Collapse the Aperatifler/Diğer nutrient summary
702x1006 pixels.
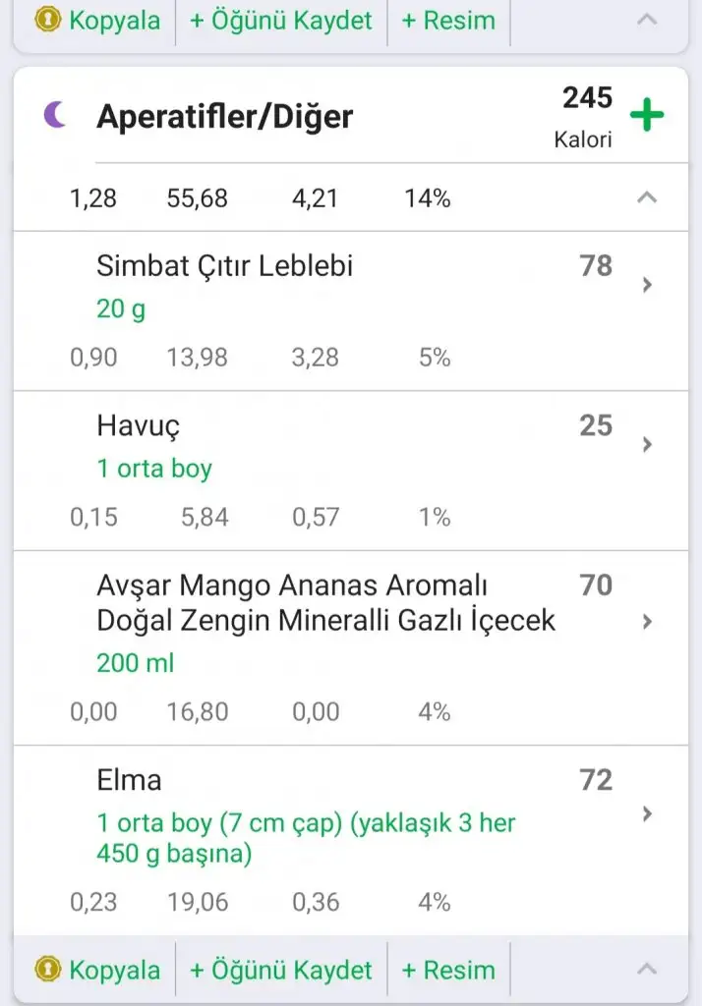646,197
